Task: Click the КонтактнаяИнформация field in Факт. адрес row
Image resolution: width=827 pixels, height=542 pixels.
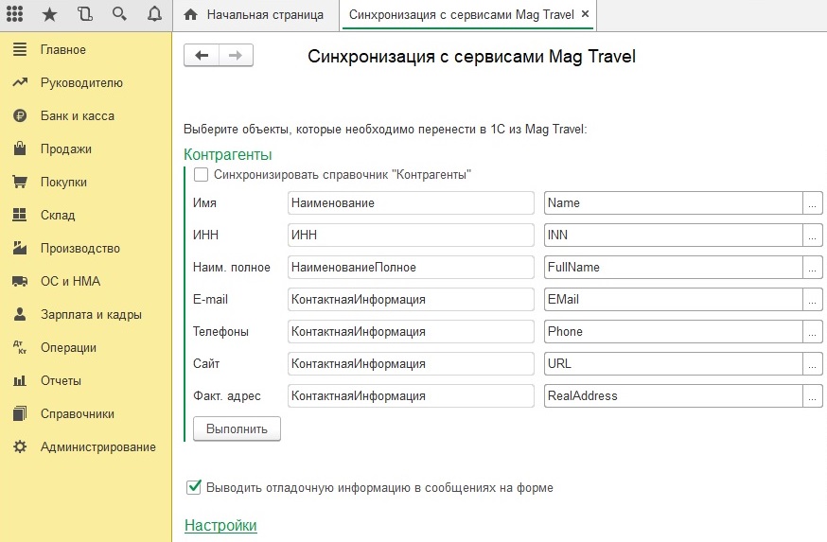Action: [411, 396]
